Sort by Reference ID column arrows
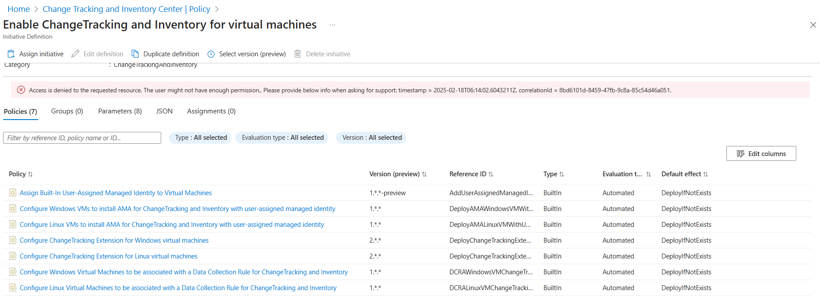This screenshot has width=820, height=302. tap(491, 175)
